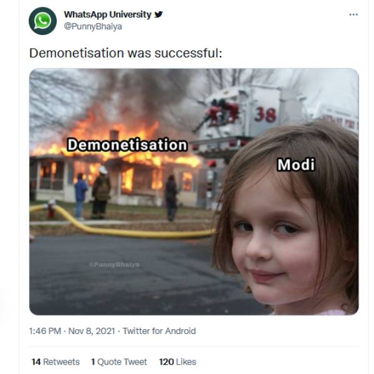Image resolution: width=374 pixels, height=374 pixels.
Task: Click the @PunnyBhaiya handle under the name
Action: coord(93,27)
